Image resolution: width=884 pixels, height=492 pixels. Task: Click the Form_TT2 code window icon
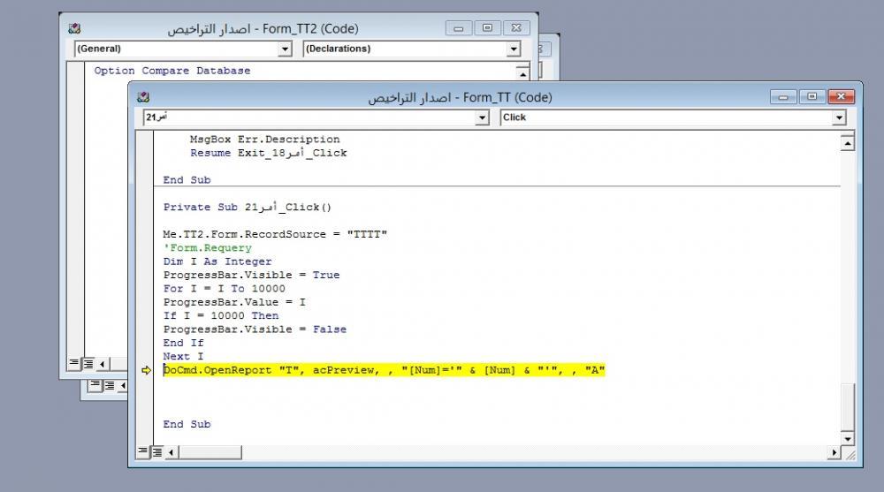[x=75, y=28]
